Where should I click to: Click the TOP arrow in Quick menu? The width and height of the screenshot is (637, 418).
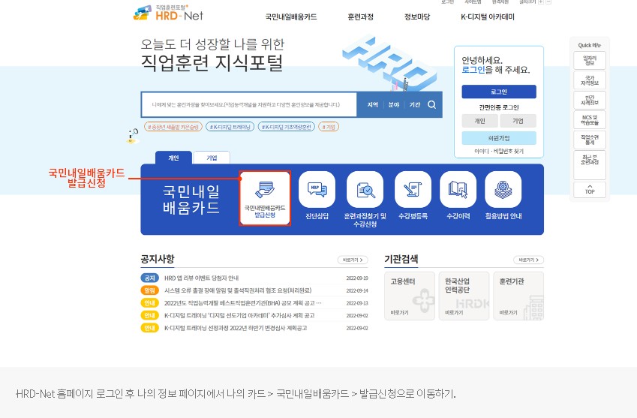(590, 190)
